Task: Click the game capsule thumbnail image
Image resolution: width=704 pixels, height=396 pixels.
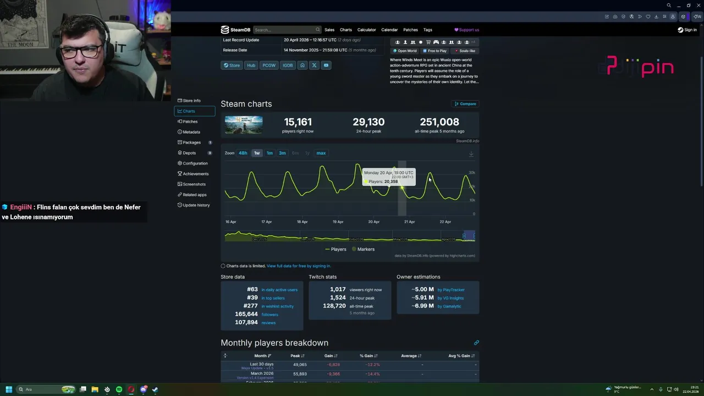Action: click(x=244, y=125)
